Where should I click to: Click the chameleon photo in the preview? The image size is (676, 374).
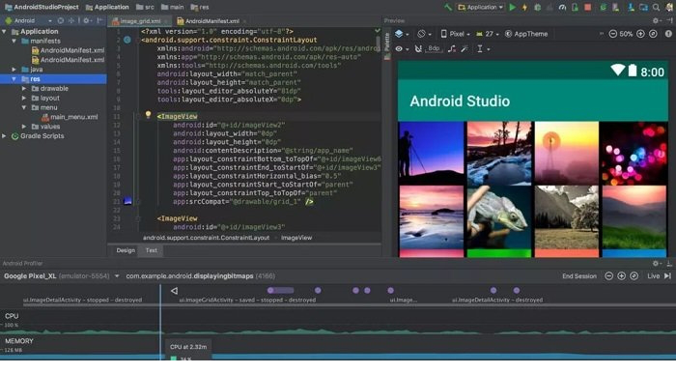point(499,217)
